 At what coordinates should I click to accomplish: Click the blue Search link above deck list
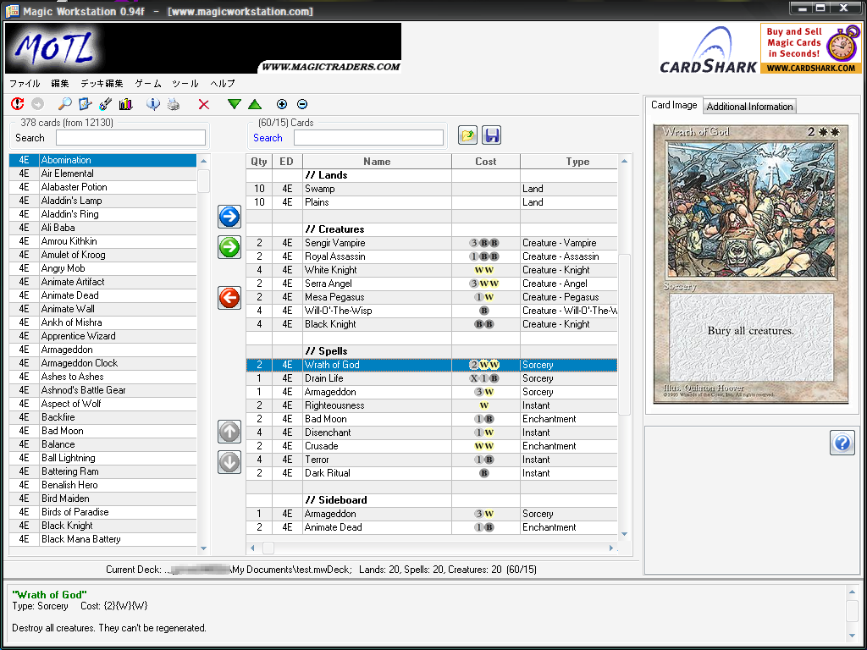[x=268, y=138]
